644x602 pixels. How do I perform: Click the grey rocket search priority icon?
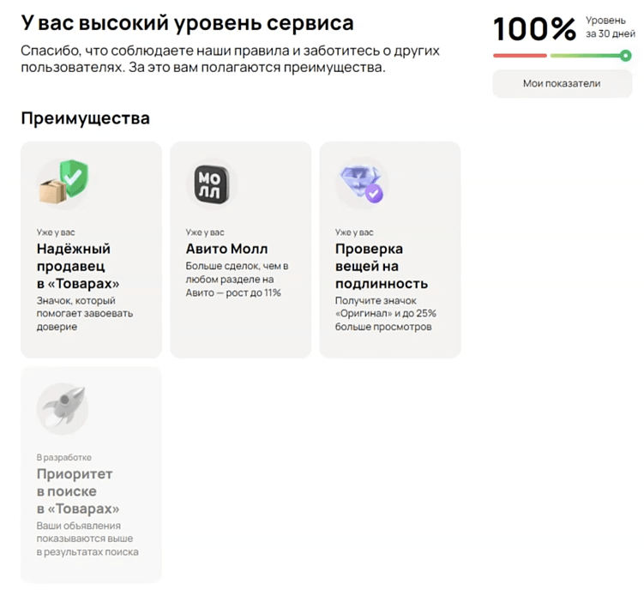click(x=63, y=408)
